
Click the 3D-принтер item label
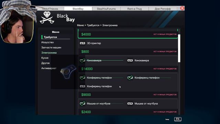[x=94, y=43]
